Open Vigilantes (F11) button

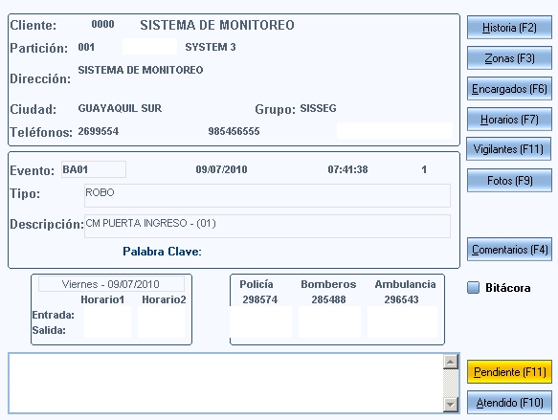[x=508, y=149]
